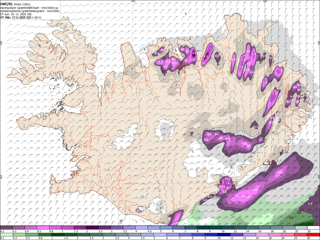Select the upper legend swatch between 0.5 and 0.8

click(x=43, y=228)
